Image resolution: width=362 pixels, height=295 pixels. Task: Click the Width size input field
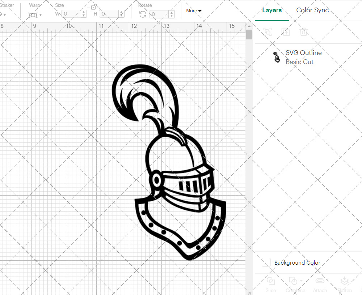pyautogui.click(x=72, y=14)
